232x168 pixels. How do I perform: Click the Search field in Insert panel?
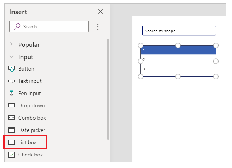(x=49, y=26)
